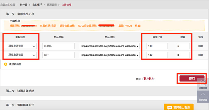This screenshot has width=209, height=110.
Task: Expand 第三步：選擇轉運方式 section header
Action: (x=104, y=105)
